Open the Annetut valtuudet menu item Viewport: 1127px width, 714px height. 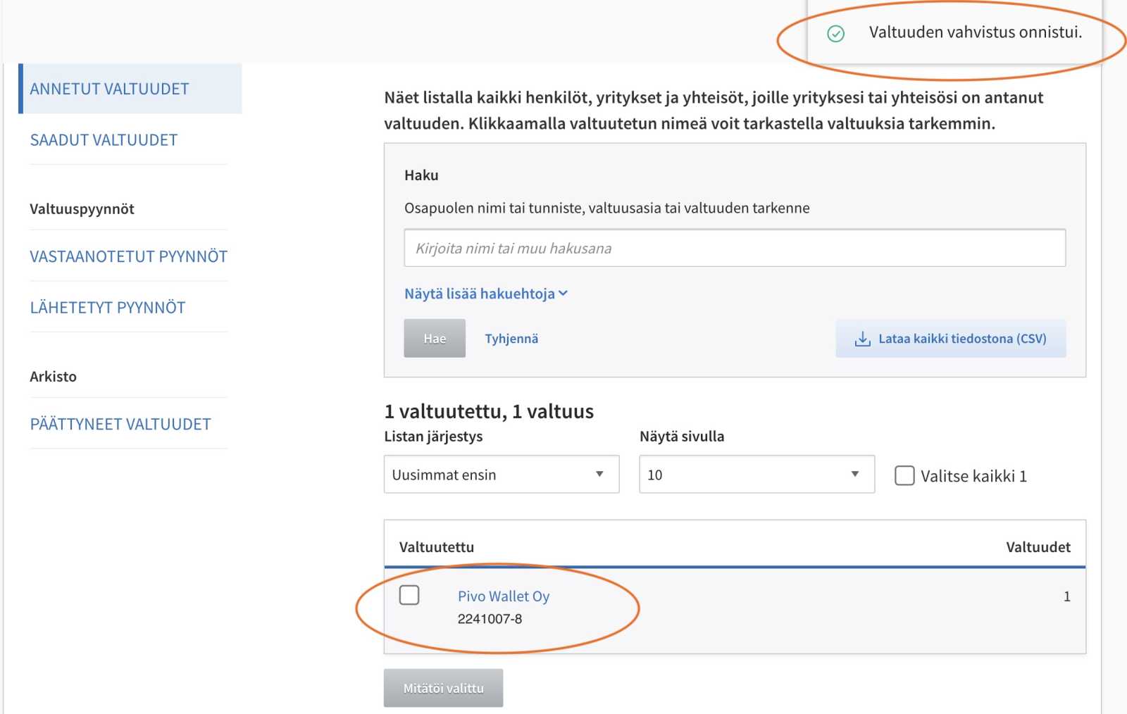tap(130, 89)
